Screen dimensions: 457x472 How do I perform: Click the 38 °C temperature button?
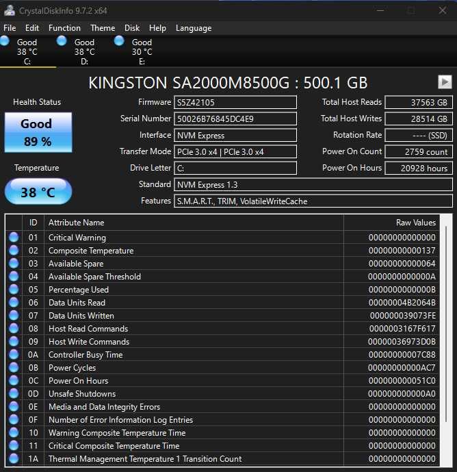pos(38,192)
